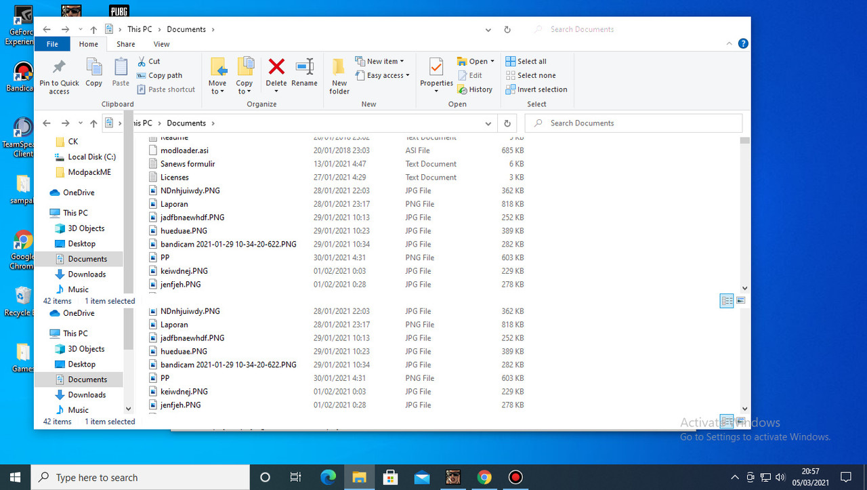Expand the arrow beneath the Properties button
Screen dimensions: 867x490
coord(436,91)
